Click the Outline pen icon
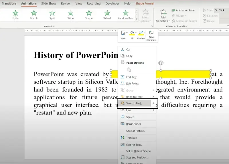The image size is (229, 164). pyautogui.click(x=141, y=33)
